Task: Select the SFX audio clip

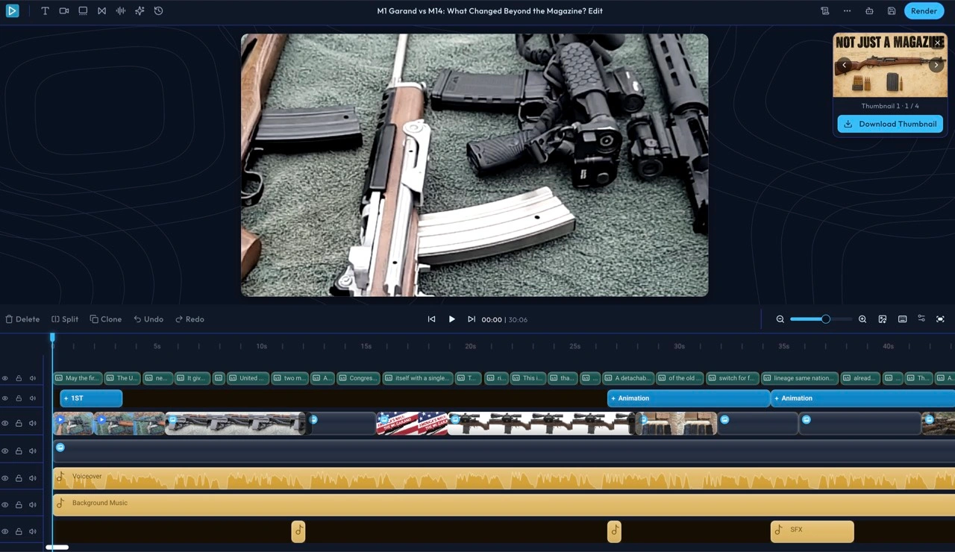Action: coord(812,531)
